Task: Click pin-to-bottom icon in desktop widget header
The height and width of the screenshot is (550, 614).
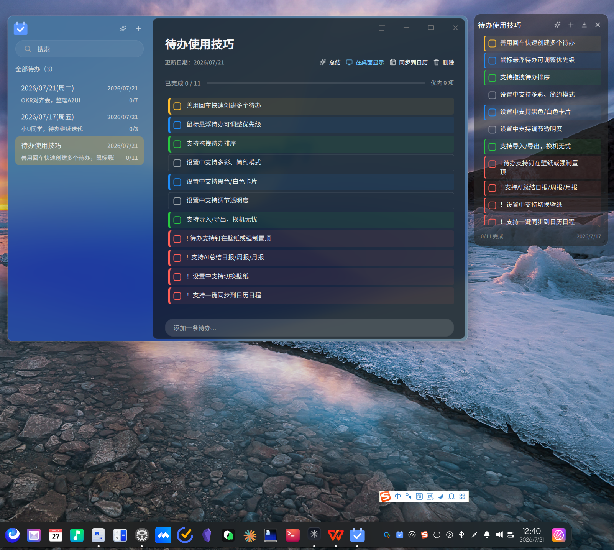Action: point(584,25)
